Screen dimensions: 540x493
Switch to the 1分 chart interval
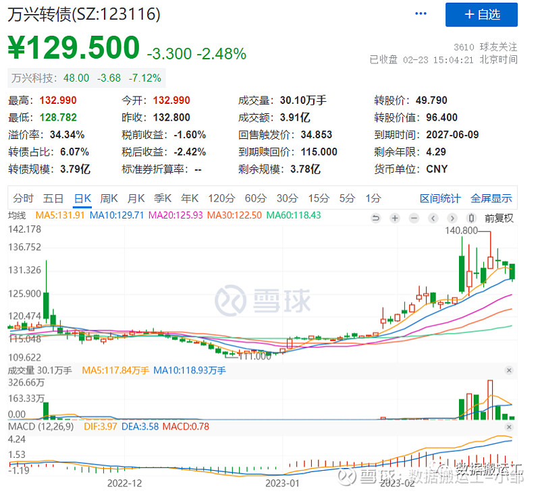[373, 198]
